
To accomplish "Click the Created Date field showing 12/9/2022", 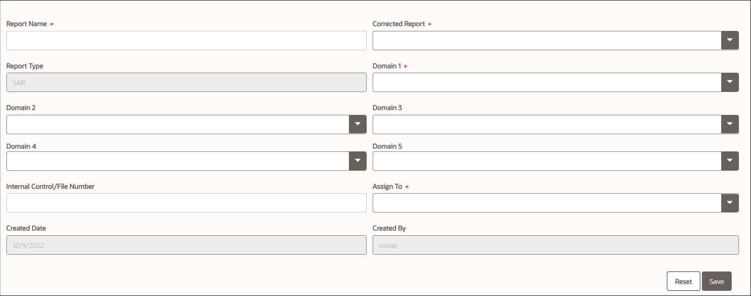I will [186, 245].
